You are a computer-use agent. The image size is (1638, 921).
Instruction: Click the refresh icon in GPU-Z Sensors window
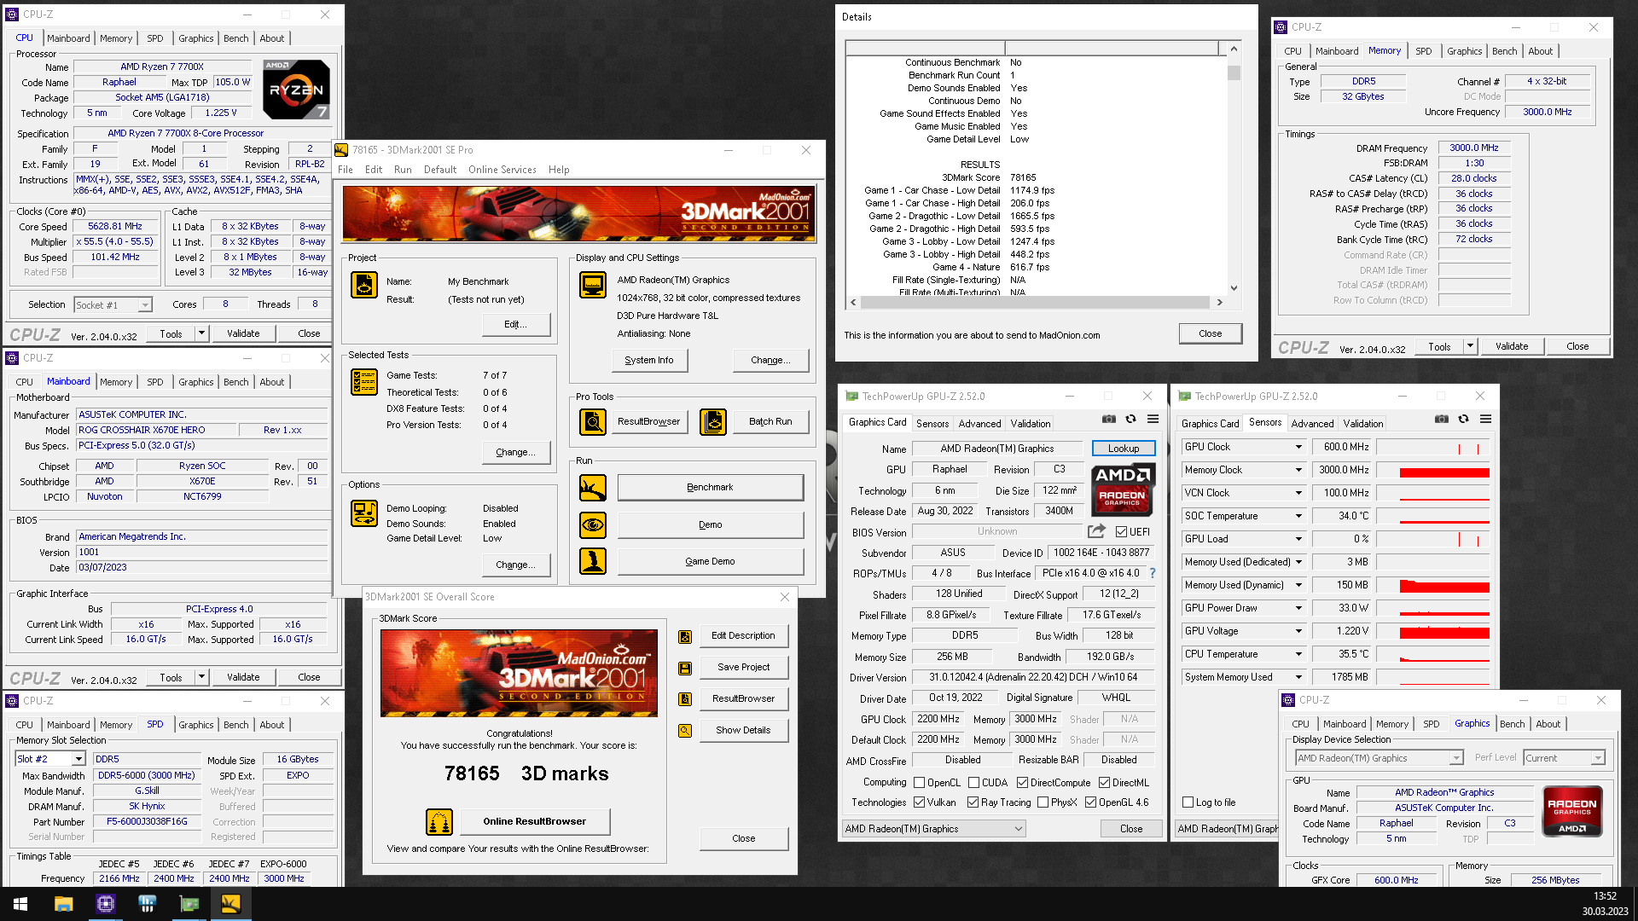click(x=1464, y=420)
